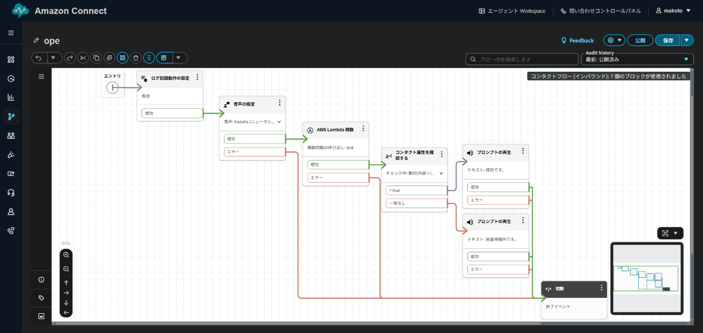The width and height of the screenshot is (703, 333).
Task: Open the hamburger navigation menu in left sidebar
Action: pos(11,33)
